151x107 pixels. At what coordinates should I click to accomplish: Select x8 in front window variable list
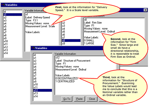point(43,79)
